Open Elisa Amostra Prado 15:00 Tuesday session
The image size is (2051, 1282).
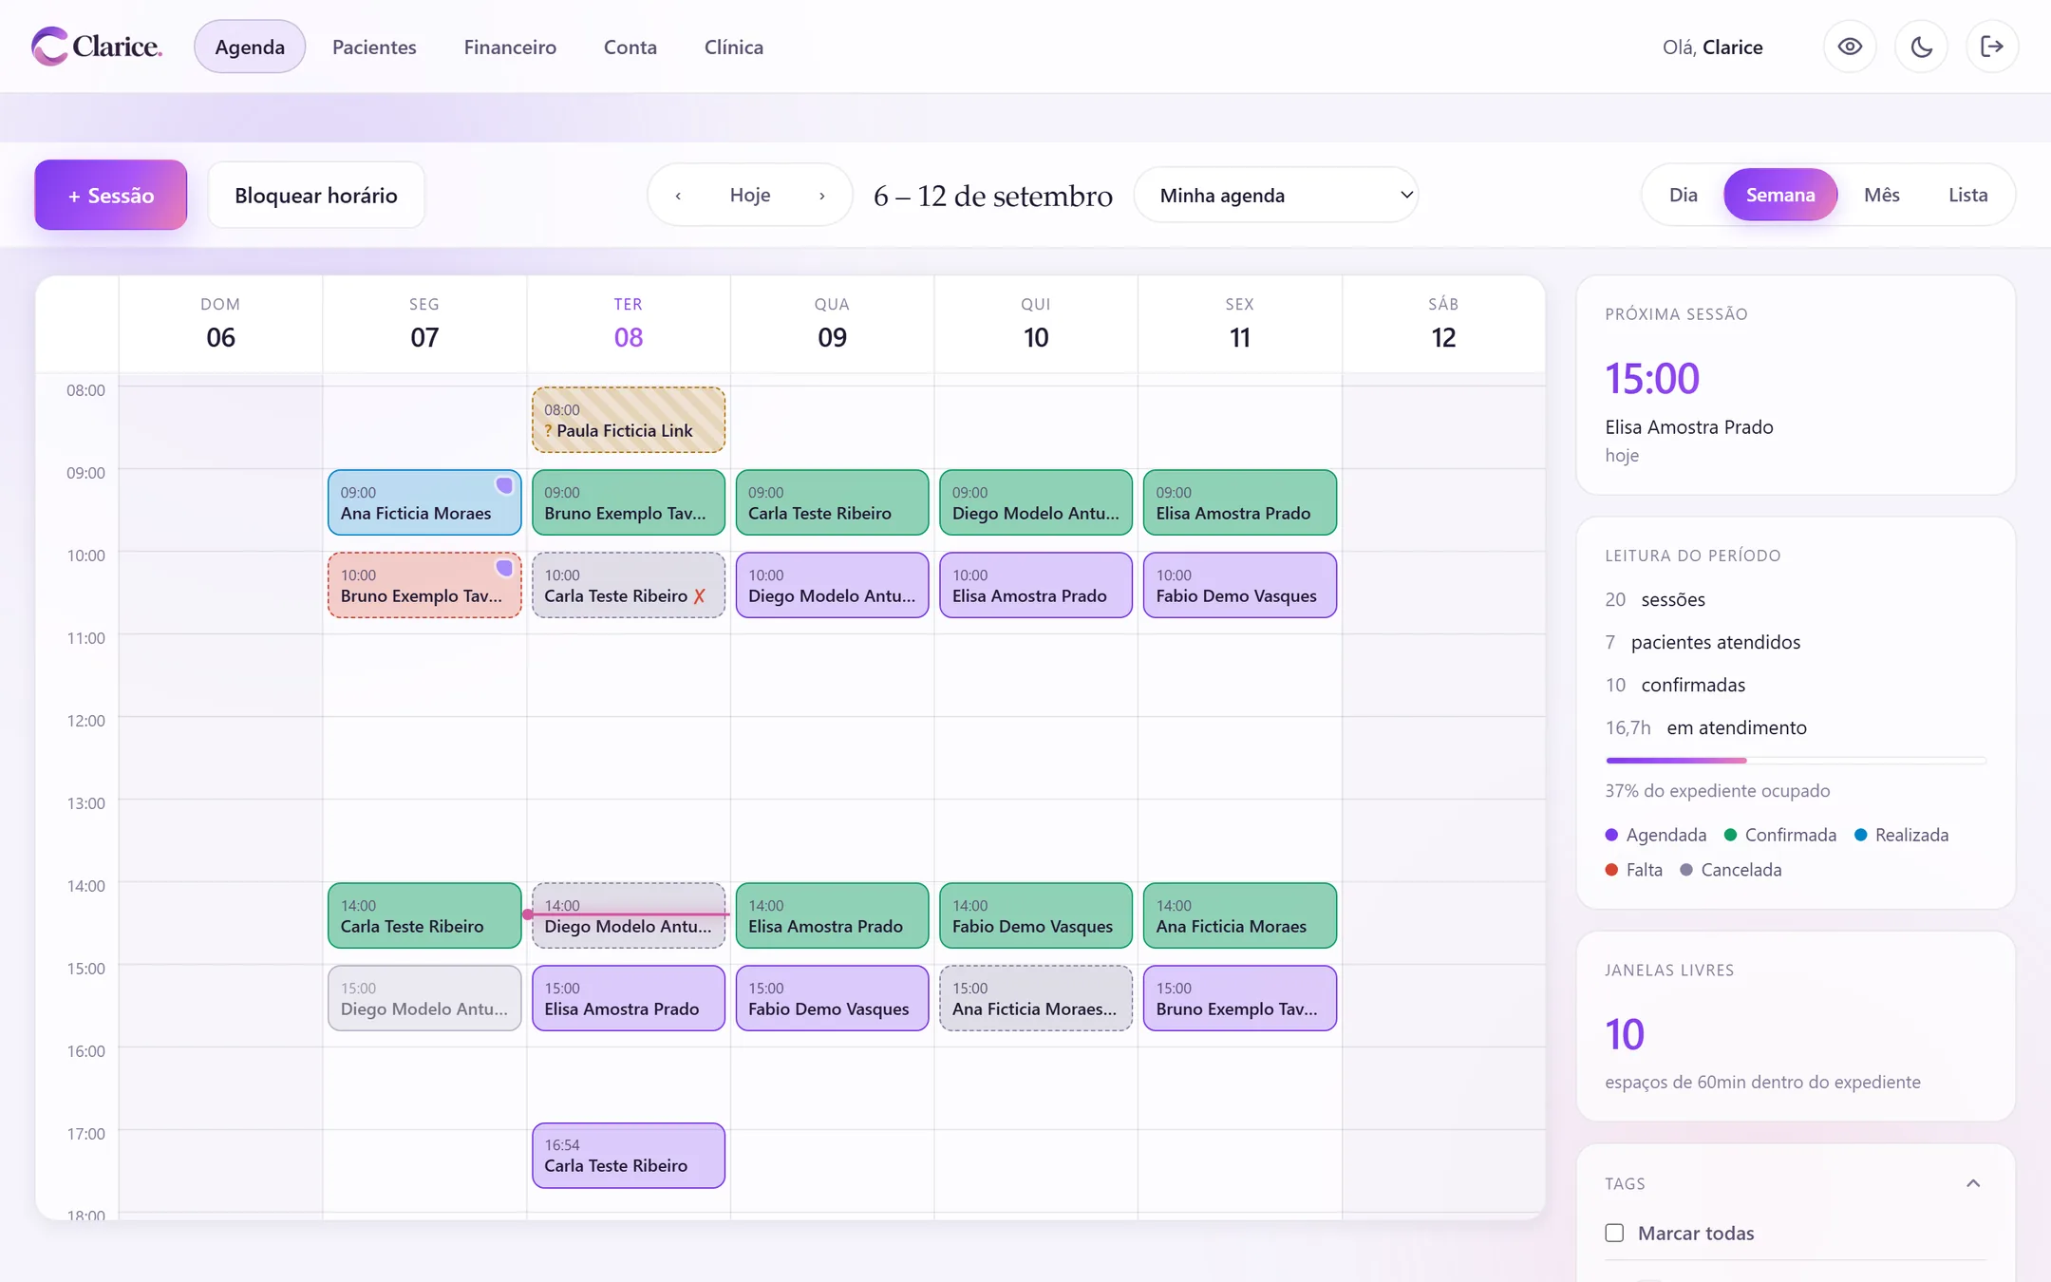click(629, 998)
